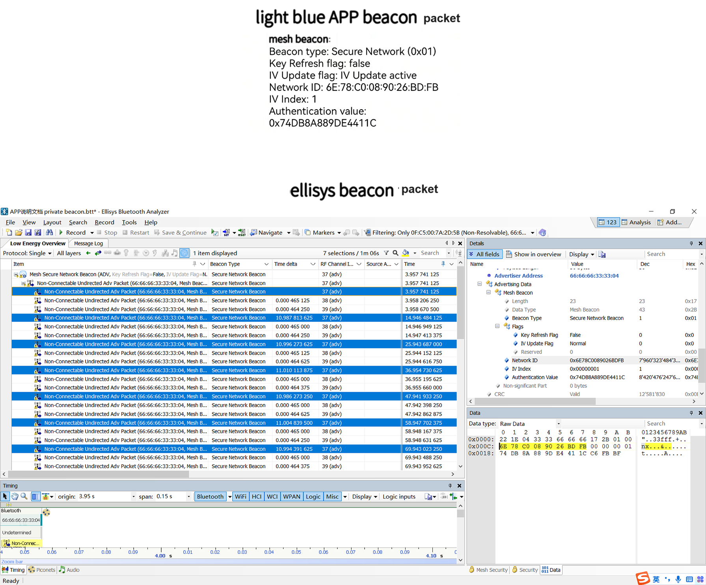Toggle the split view icon in Timing toolbar
This screenshot has height=585, width=706.
pyautogui.click(x=35, y=497)
